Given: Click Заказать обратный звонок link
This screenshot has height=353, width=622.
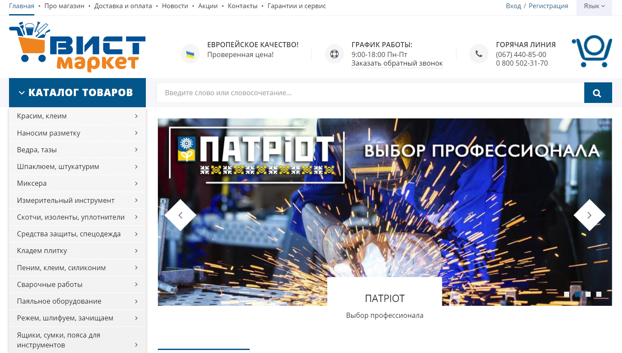Looking at the screenshot, I should click(x=397, y=63).
